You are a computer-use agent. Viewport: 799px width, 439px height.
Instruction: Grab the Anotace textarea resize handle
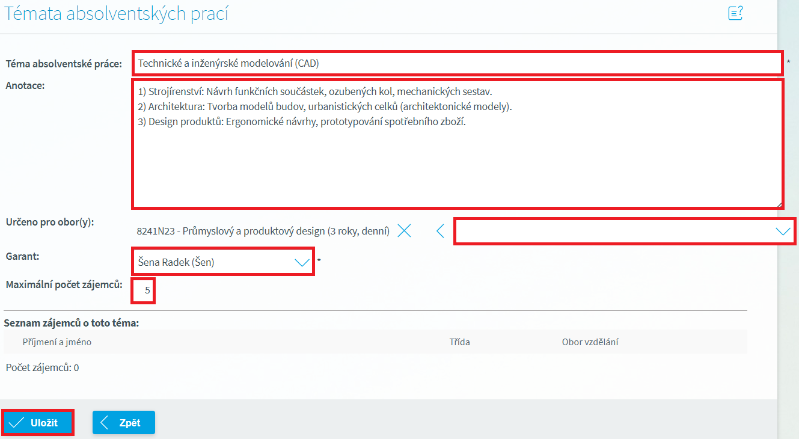[779, 204]
